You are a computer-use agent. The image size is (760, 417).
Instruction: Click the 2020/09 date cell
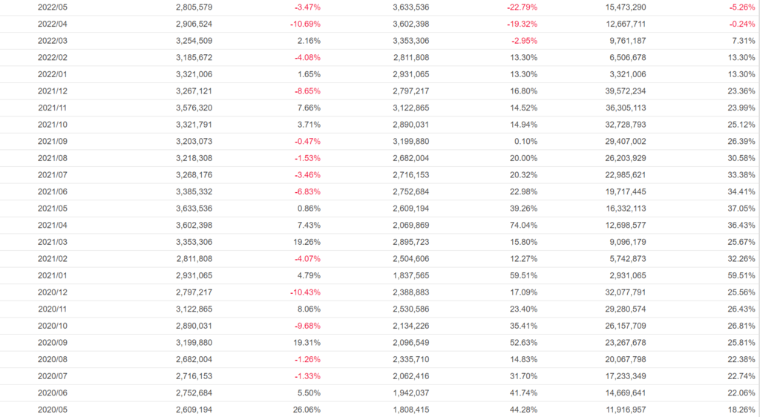[x=53, y=343]
